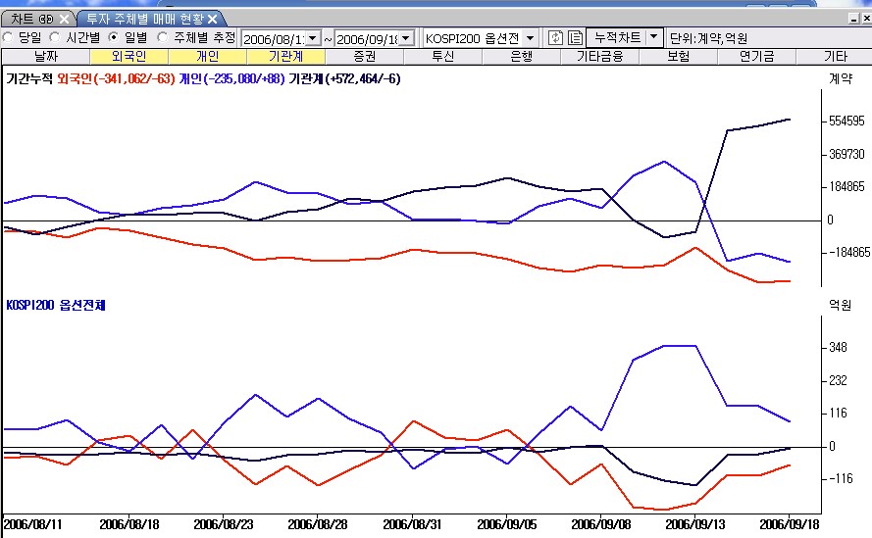Select the 주체별 추정 radio option

(x=163, y=37)
